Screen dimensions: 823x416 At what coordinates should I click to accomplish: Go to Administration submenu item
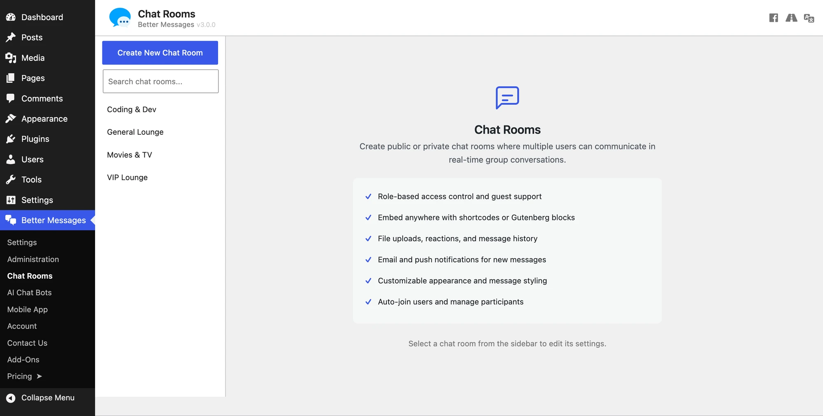pyautogui.click(x=33, y=259)
